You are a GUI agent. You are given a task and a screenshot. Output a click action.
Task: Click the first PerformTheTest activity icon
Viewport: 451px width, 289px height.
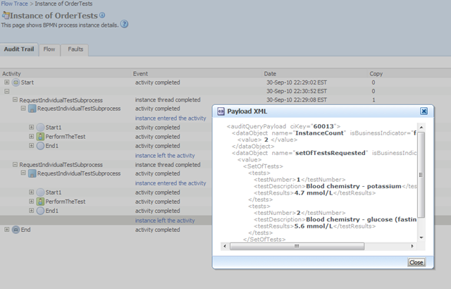pos(40,137)
